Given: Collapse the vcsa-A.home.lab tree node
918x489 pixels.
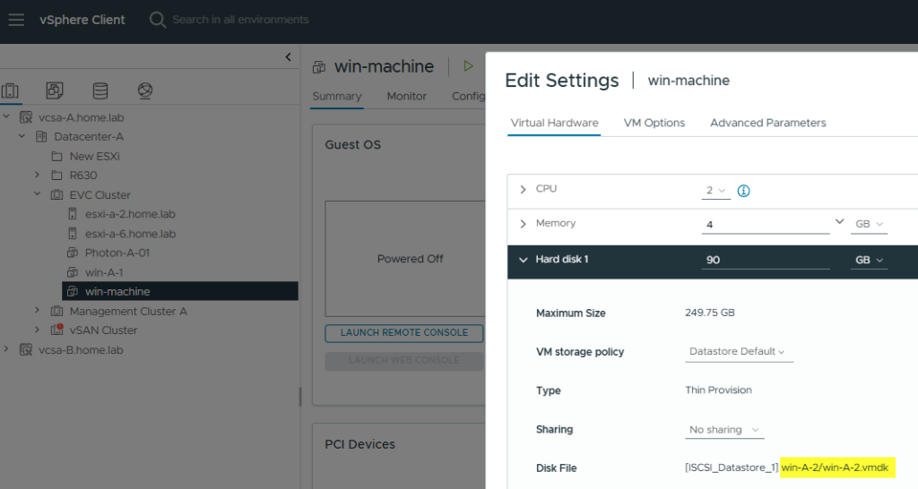Looking at the screenshot, I should tap(6, 117).
